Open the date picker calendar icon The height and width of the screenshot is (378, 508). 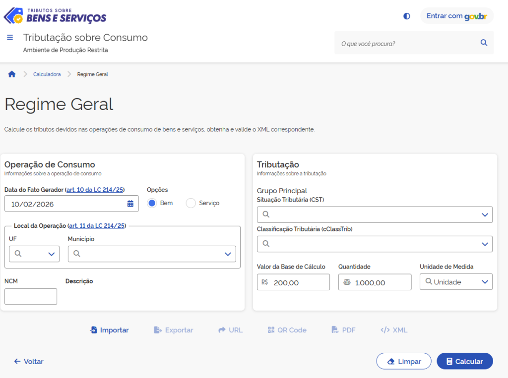coord(130,204)
